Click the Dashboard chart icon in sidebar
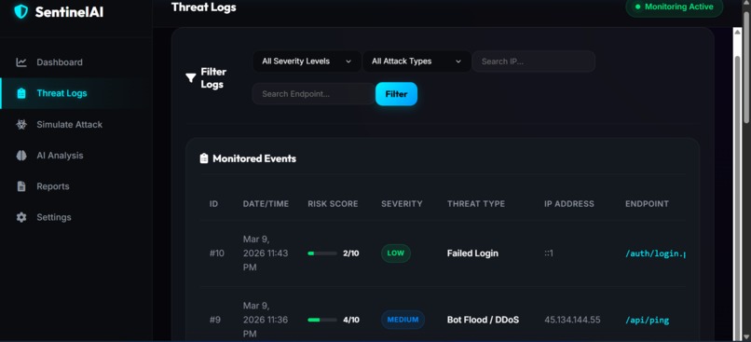 click(21, 62)
